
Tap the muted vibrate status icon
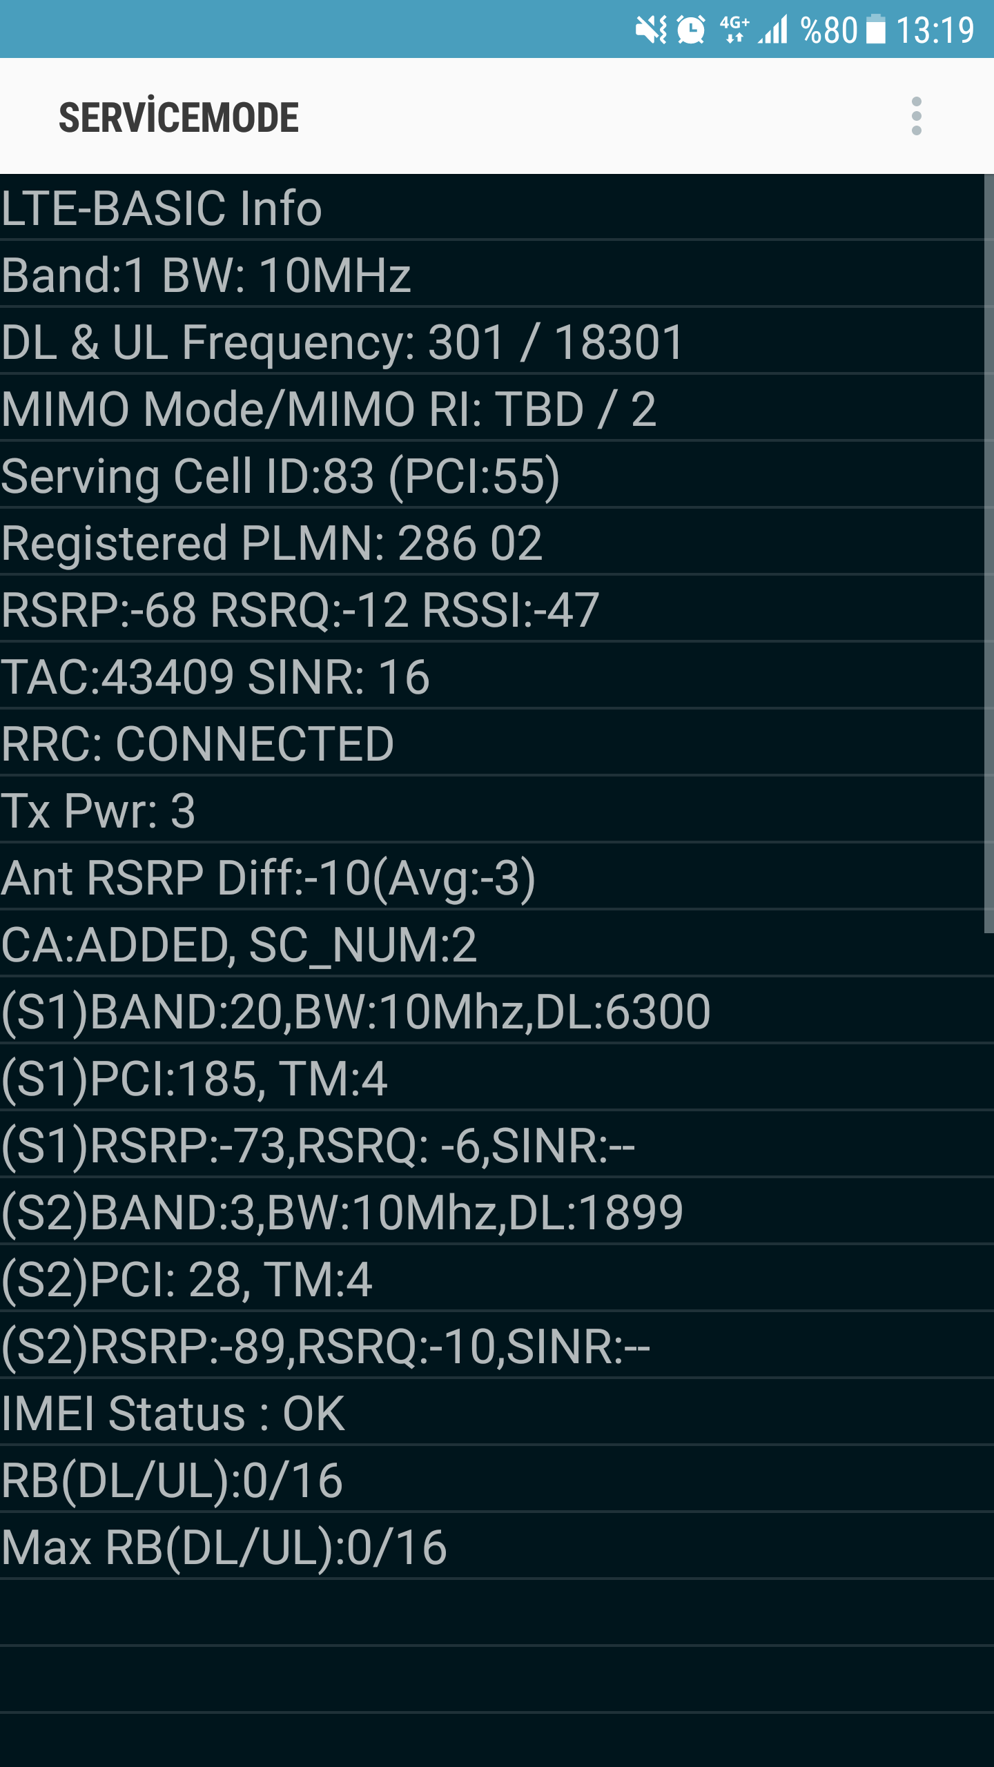(x=651, y=30)
